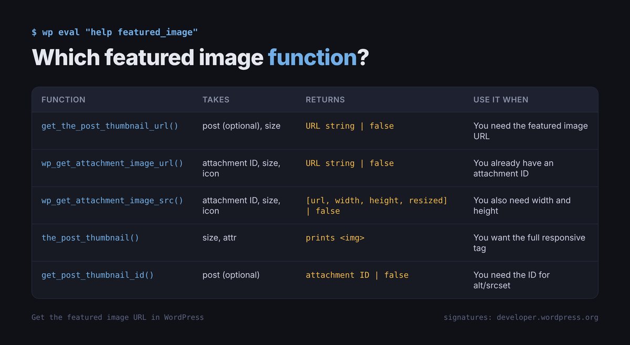Click 'You also need width and height'

(x=522, y=205)
